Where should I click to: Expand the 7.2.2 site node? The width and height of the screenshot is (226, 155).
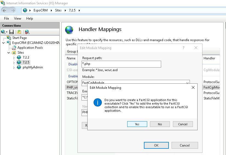(x=14, y=57)
